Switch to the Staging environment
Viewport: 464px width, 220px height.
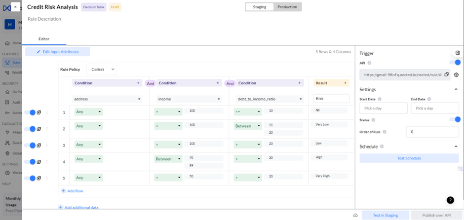point(260,7)
